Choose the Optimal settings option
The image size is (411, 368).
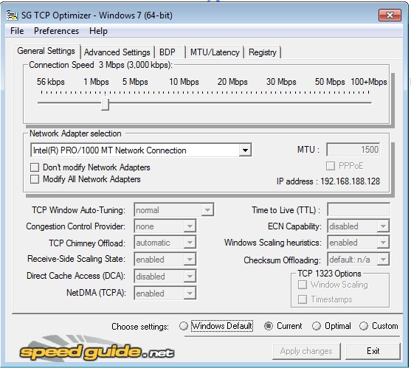(x=317, y=326)
